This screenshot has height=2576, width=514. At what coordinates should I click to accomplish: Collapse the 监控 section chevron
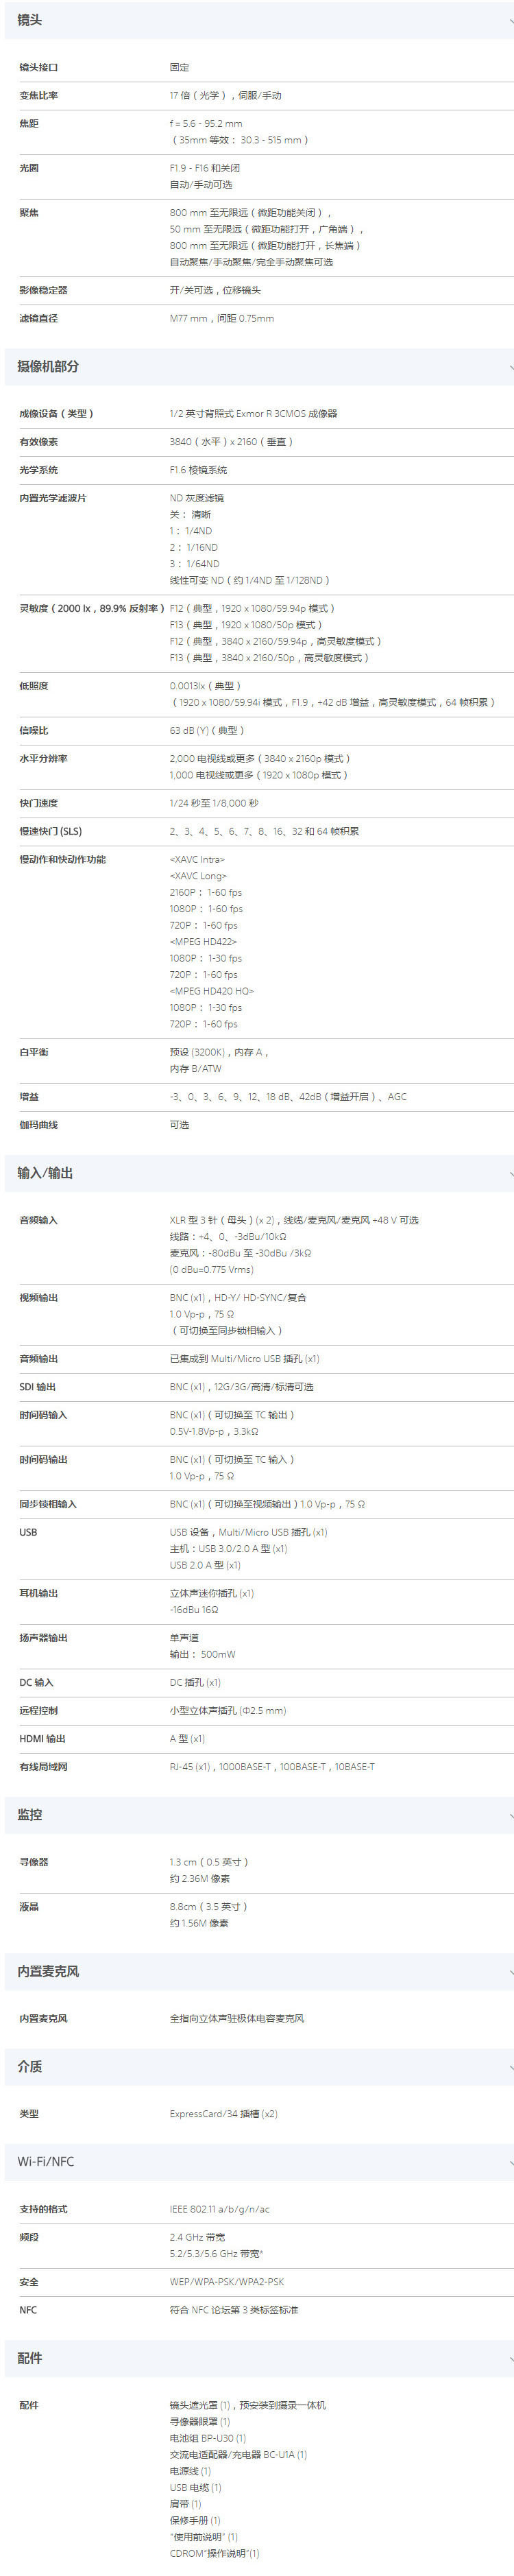(510, 1815)
